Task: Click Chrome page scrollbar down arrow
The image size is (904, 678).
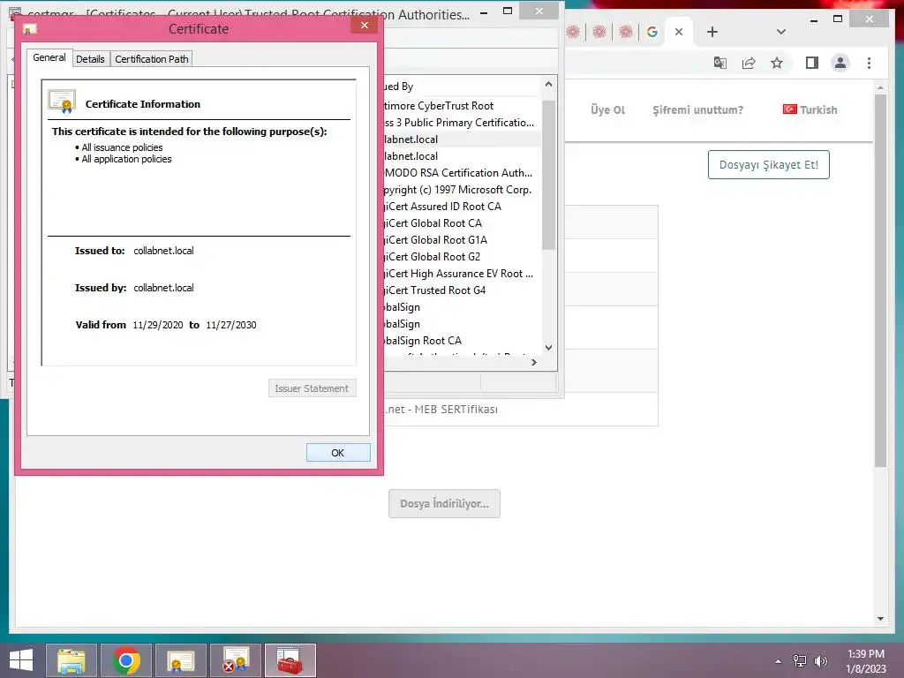Action: pos(880,619)
